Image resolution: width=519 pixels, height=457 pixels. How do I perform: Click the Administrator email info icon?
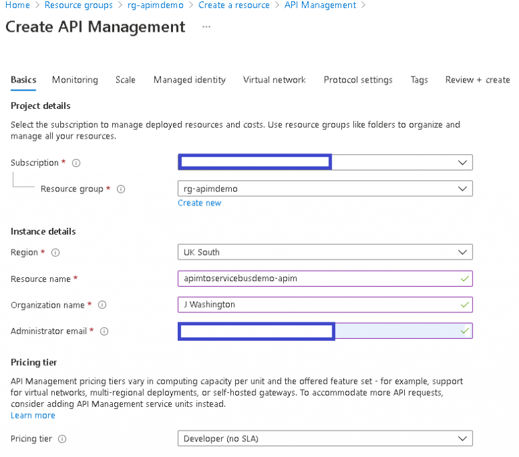104,331
